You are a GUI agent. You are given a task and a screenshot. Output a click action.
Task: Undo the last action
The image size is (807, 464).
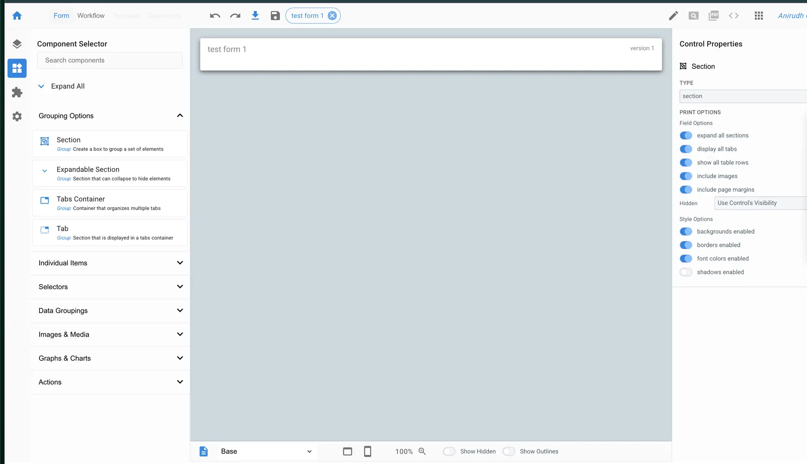[x=215, y=16]
